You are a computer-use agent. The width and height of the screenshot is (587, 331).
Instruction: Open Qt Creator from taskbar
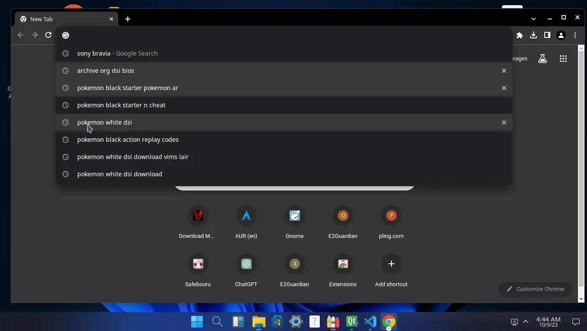tap(352, 322)
